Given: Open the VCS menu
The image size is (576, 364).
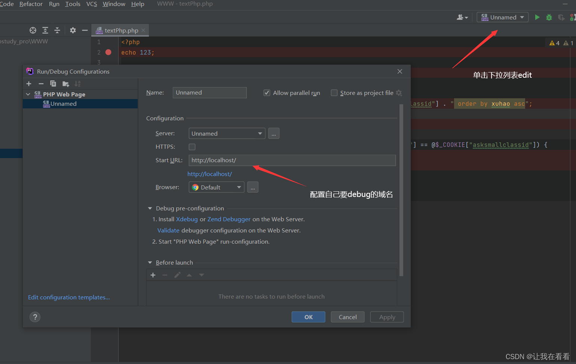Looking at the screenshot, I should point(92,4).
